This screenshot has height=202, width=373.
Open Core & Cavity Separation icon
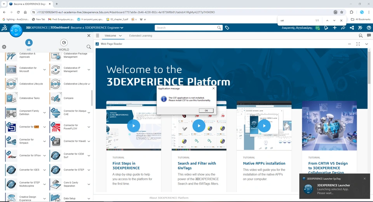[56, 184]
